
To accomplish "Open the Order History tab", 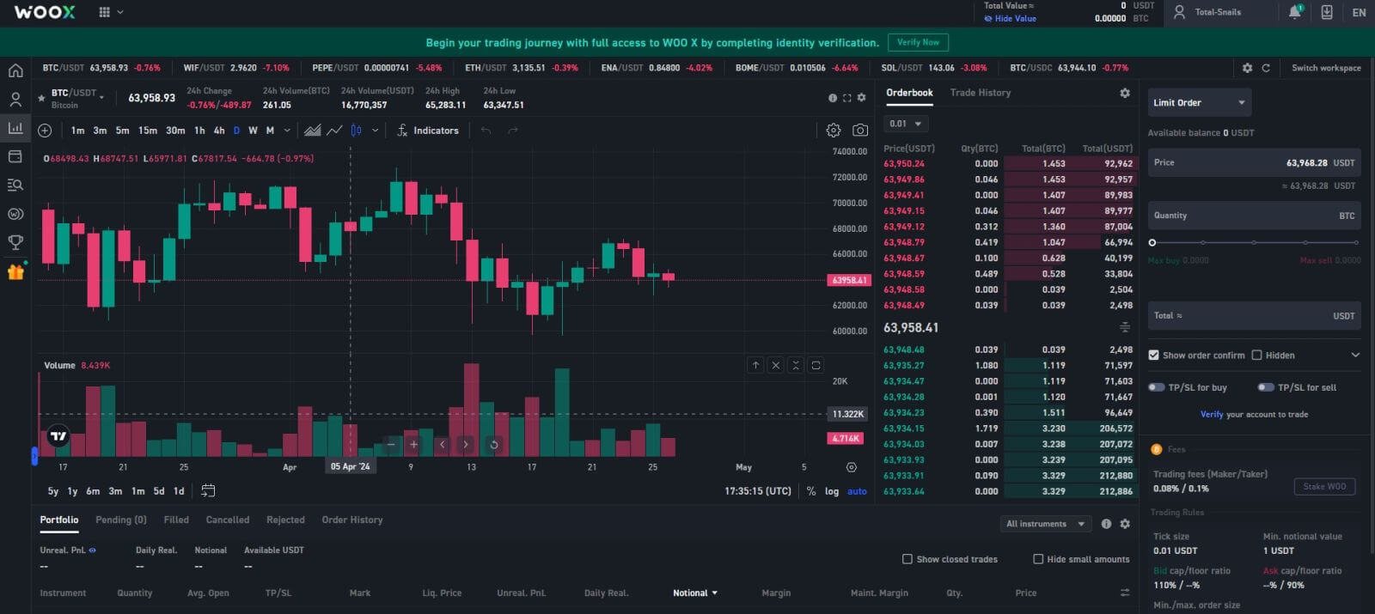I will coord(351,520).
